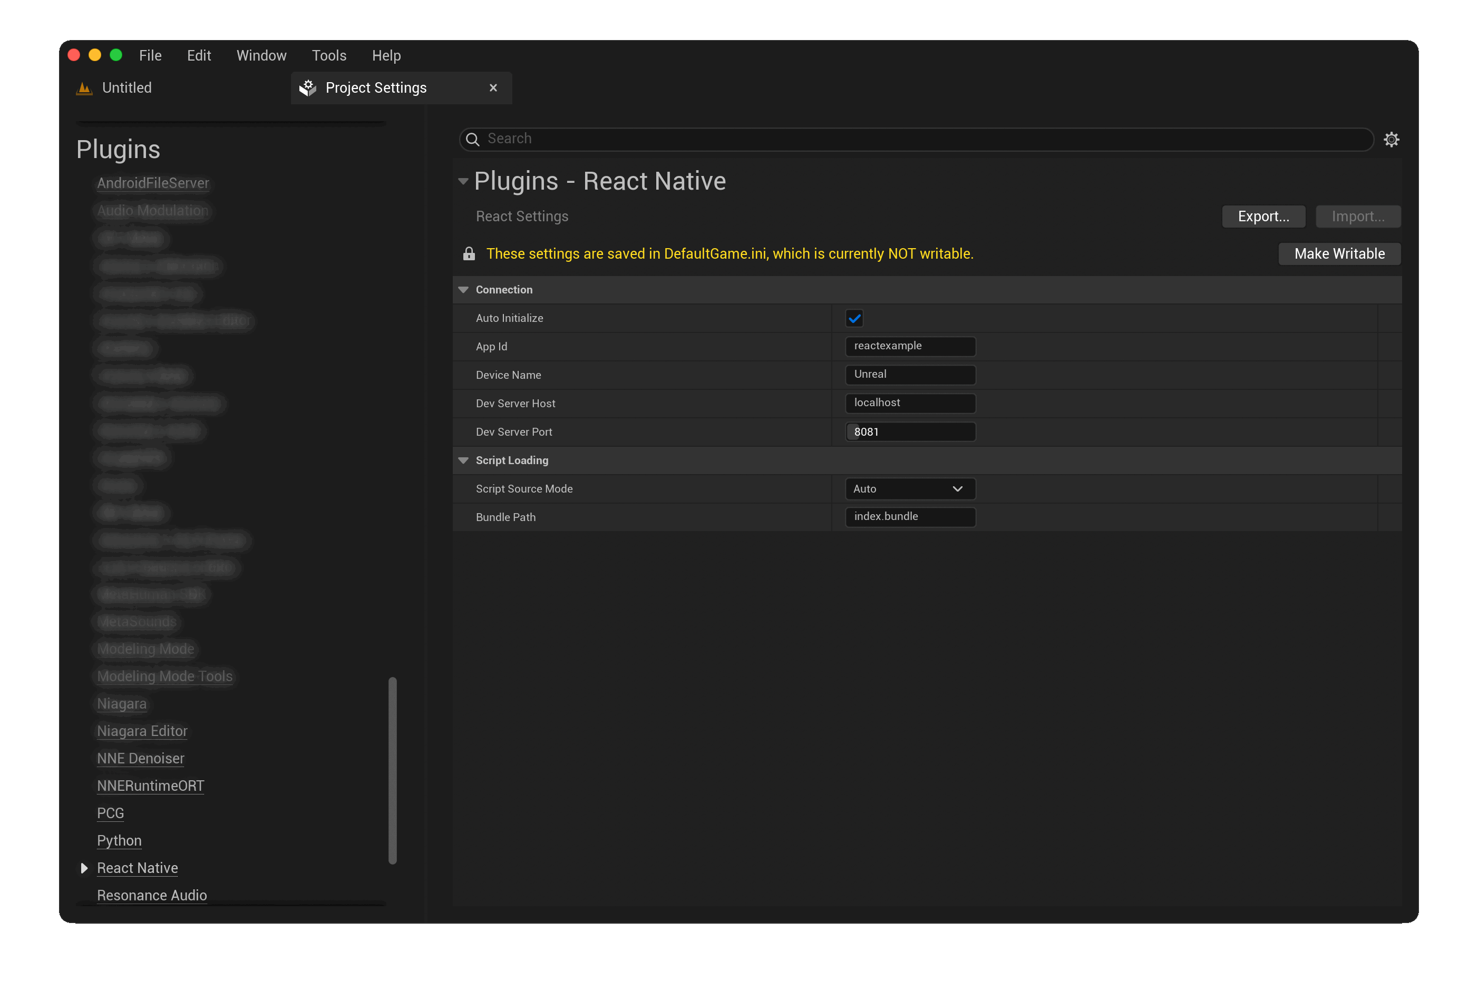Select Python in plugin list
Screen dimensions: 1478x1001
click(x=119, y=841)
